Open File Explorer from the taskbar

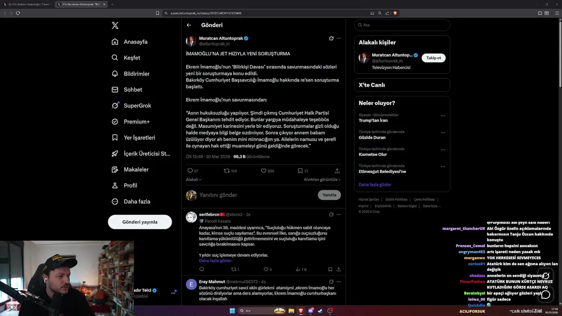point(291,311)
